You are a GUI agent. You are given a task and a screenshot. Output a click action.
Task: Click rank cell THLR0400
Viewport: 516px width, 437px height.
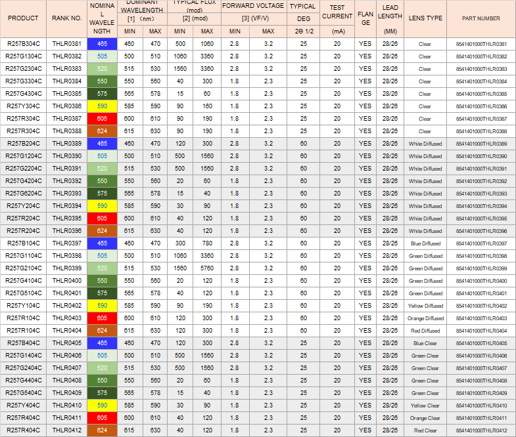click(x=67, y=281)
